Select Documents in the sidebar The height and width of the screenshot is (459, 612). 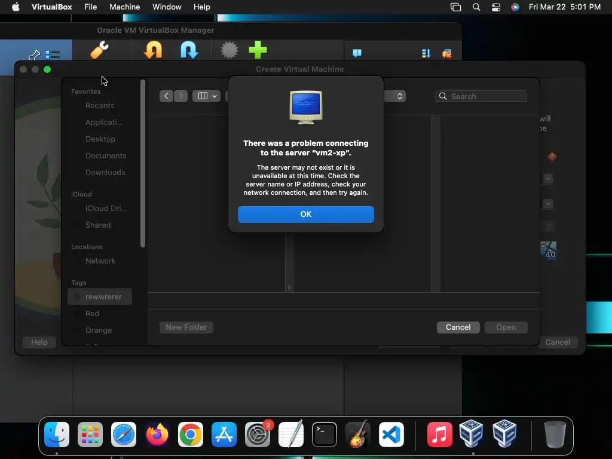(x=106, y=156)
